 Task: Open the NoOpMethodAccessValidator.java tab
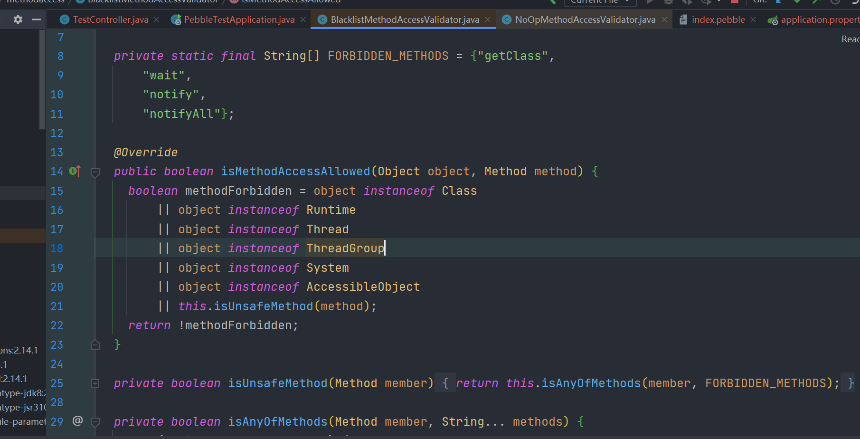point(585,20)
